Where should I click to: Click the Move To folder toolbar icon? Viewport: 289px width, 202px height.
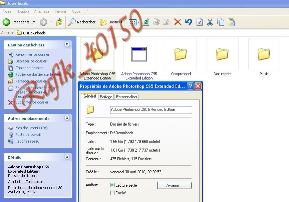pyautogui.click(x=156, y=22)
